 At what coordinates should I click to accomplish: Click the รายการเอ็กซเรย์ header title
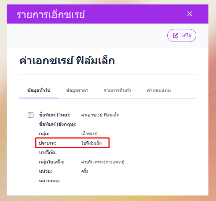click(x=51, y=15)
